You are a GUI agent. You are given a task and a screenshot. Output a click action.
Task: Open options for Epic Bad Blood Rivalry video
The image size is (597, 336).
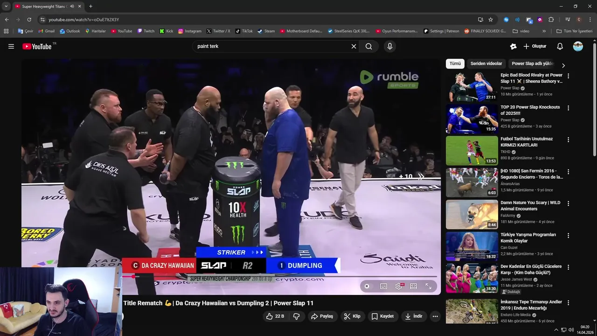pyautogui.click(x=568, y=76)
